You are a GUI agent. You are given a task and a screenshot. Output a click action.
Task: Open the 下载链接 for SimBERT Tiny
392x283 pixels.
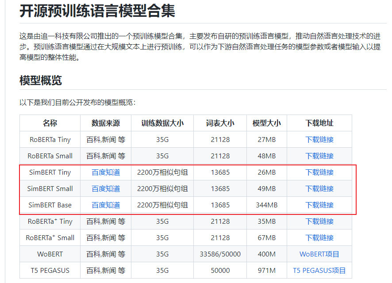pyautogui.click(x=319, y=172)
